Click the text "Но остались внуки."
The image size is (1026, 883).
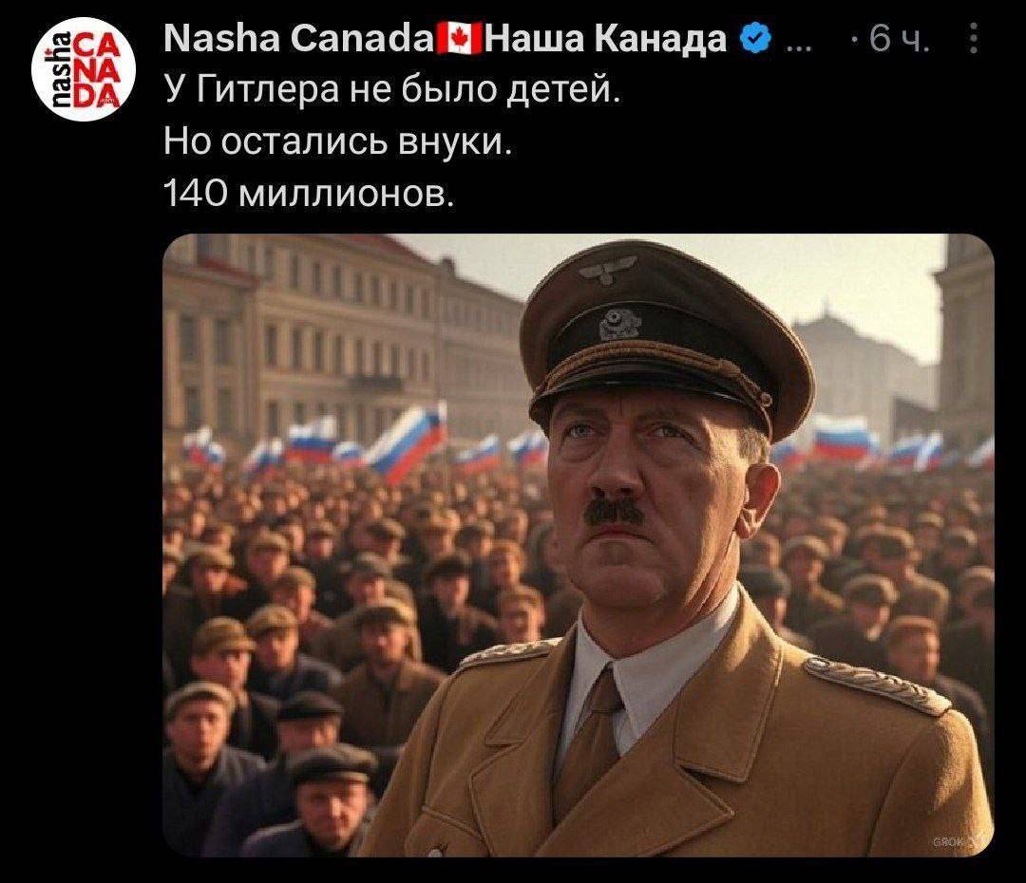[337, 141]
